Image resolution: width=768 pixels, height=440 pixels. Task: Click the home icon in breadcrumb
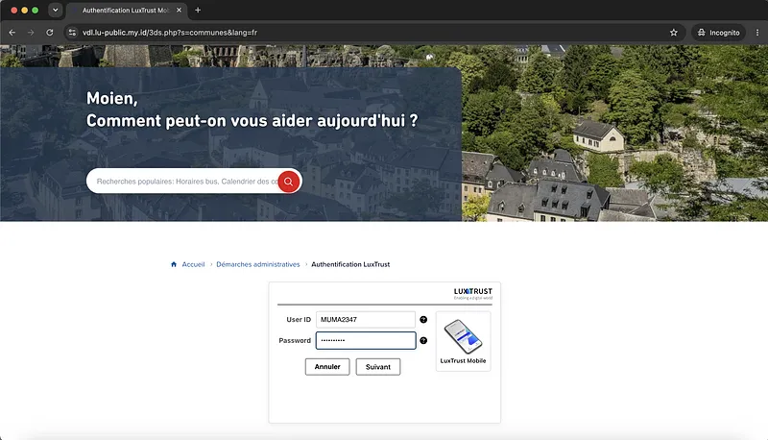tap(174, 264)
